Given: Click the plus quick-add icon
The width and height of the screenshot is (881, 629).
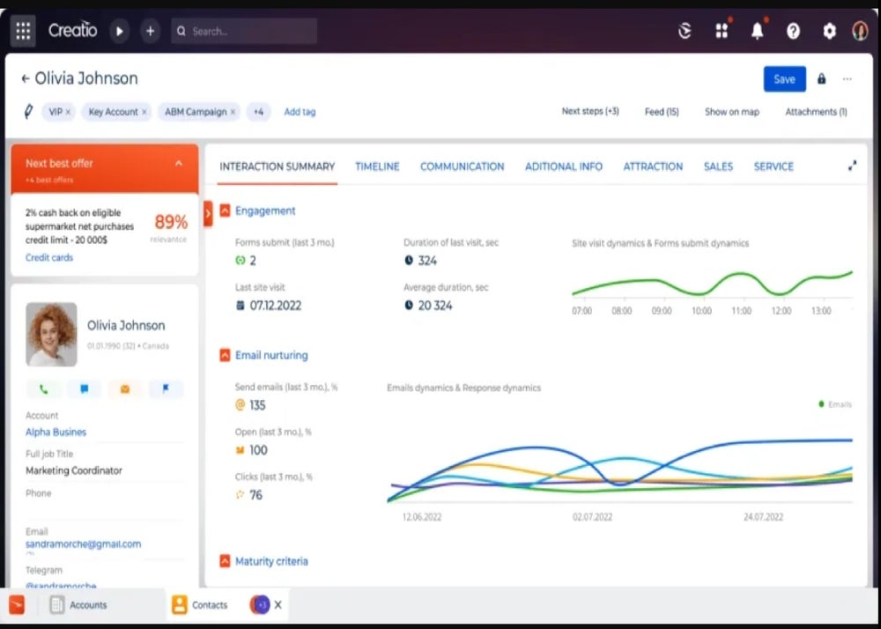Looking at the screenshot, I should pos(150,32).
